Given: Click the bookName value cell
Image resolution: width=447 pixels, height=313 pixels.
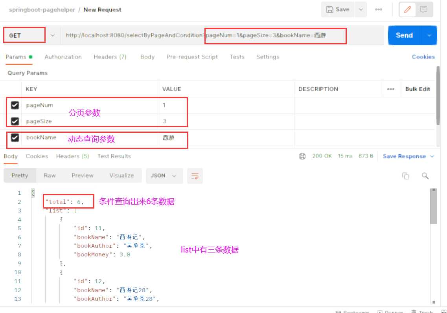Looking at the screenshot, I should [226, 137].
